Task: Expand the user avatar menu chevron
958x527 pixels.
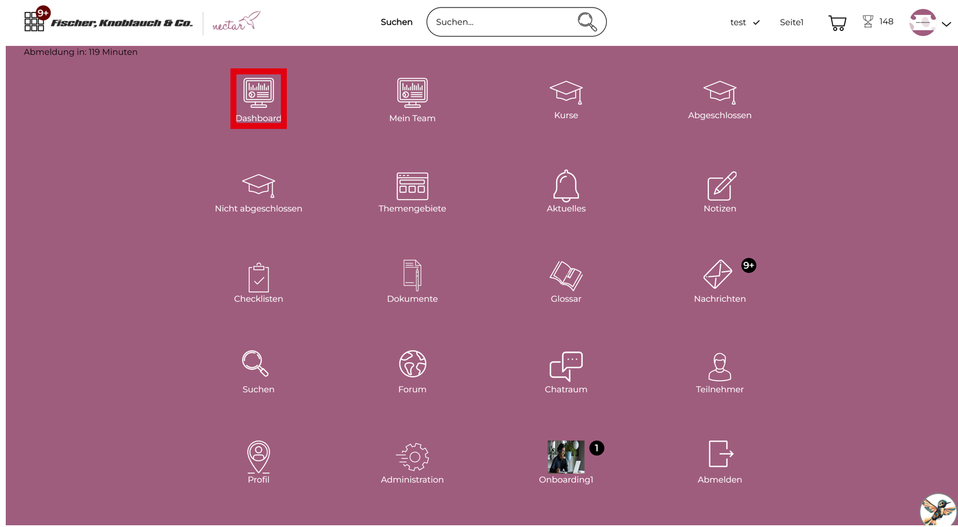Action: (x=947, y=24)
